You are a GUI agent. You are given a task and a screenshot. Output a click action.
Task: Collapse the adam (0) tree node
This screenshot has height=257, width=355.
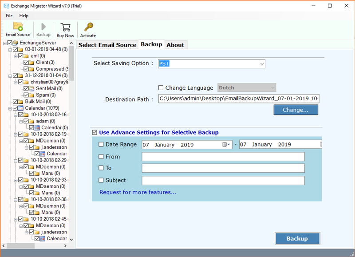tap(21, 121)
